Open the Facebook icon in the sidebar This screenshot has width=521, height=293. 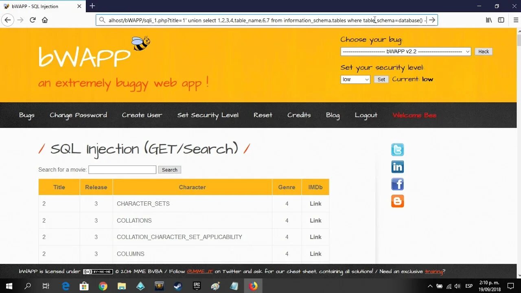point(398,184)
